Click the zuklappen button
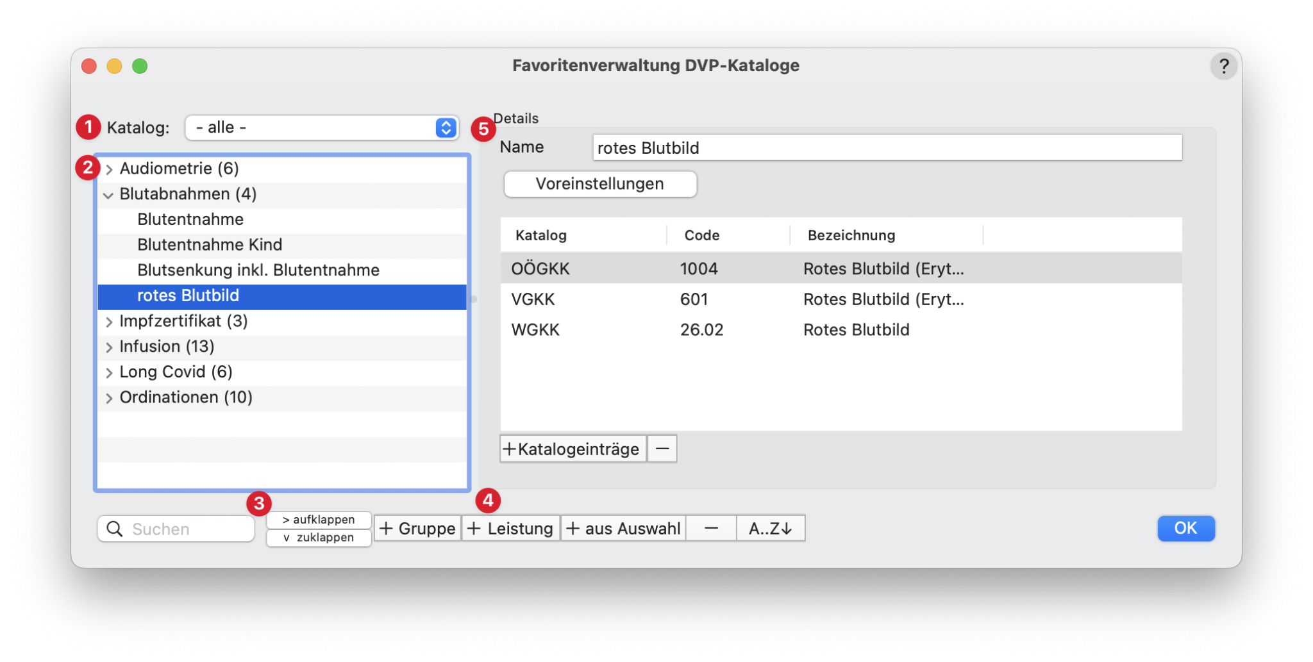The width and height of the screenshot is (1313, 662). click(x=319, y=538)
